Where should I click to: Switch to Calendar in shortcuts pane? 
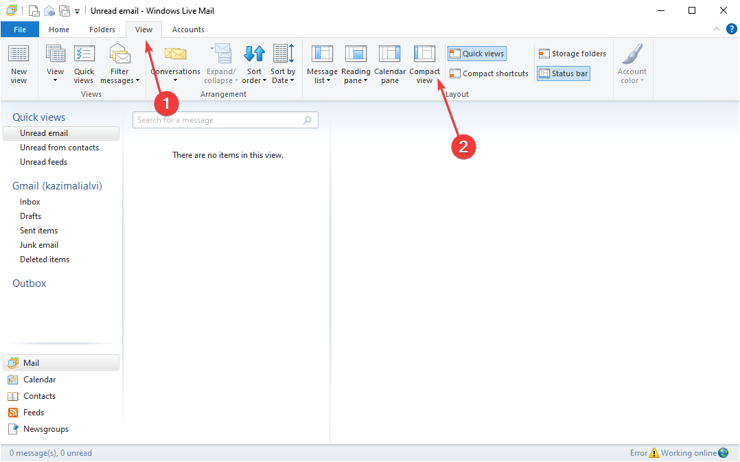[x=32, y=380]
